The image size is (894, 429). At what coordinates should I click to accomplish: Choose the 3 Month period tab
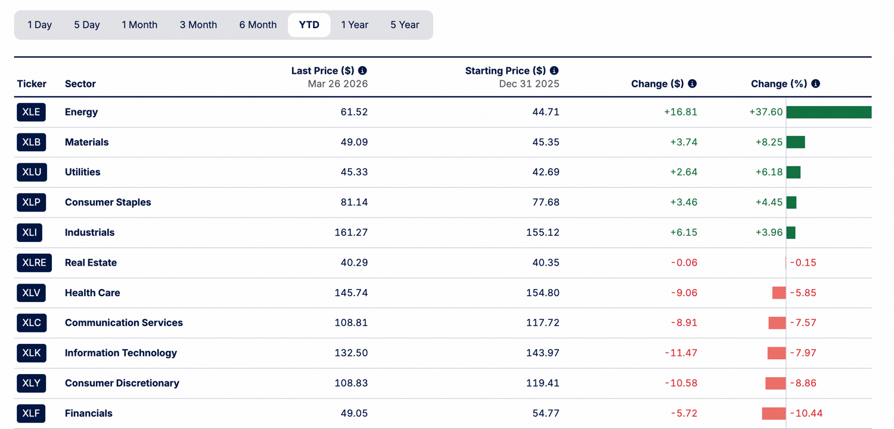coord(198,25)
